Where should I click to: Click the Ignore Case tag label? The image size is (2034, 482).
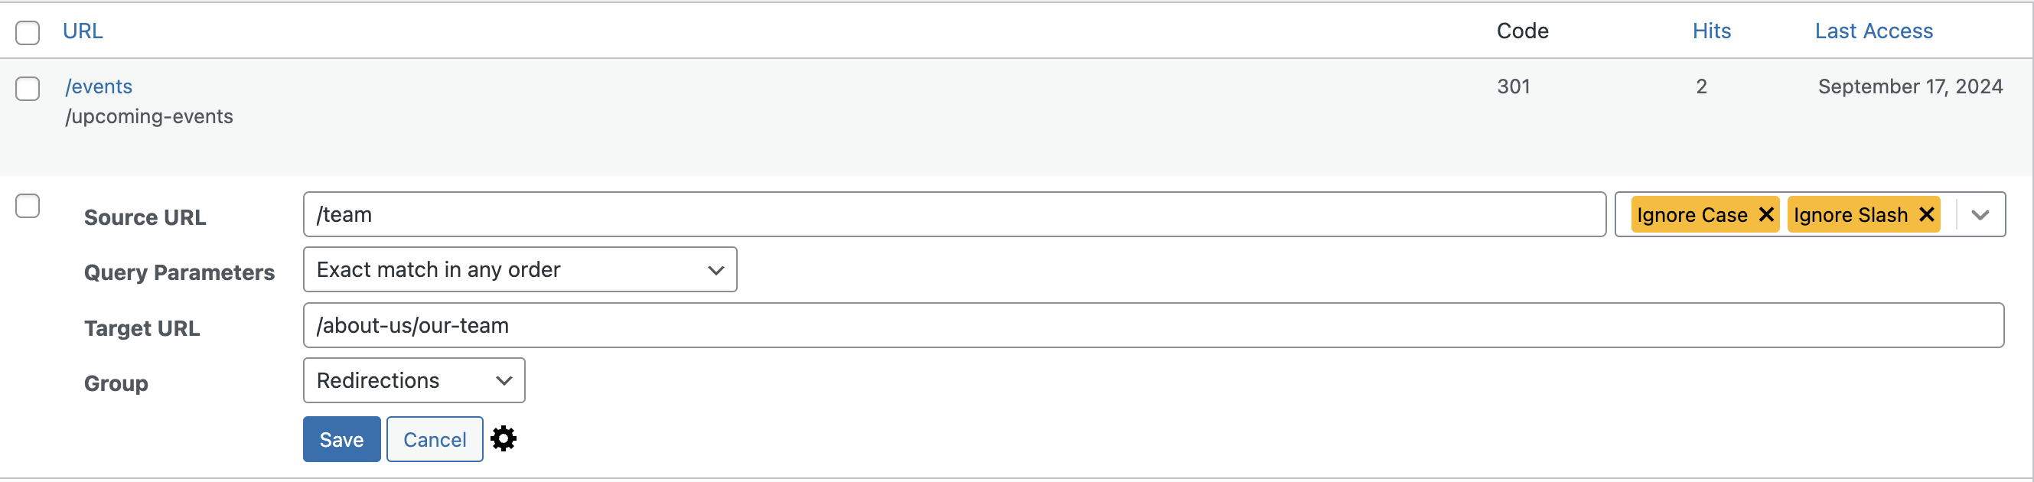pyautogui.click(x=1691, y=214)
